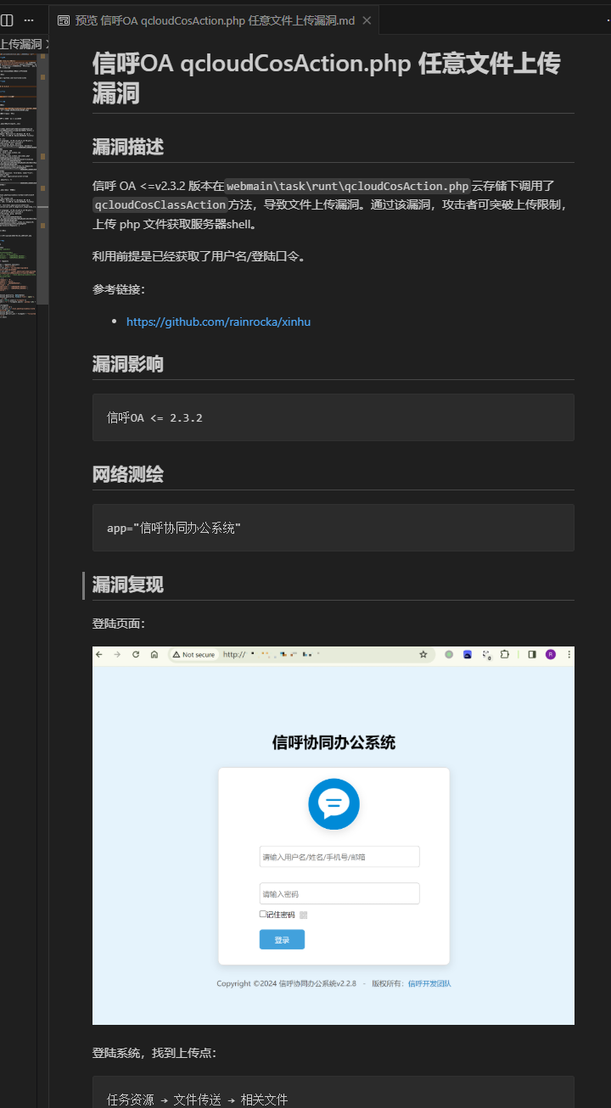
Task: Click the browser forward arrow in embedded screenshot
Action: click(x=117, y=655)
